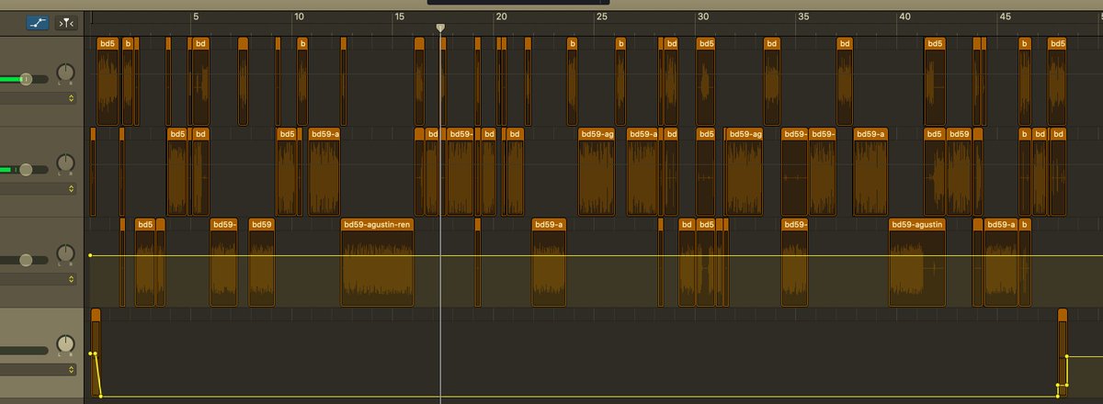1103x404 pixels.
Task: Toggle the Show Automation button
Action: click(x=38, y=22)
